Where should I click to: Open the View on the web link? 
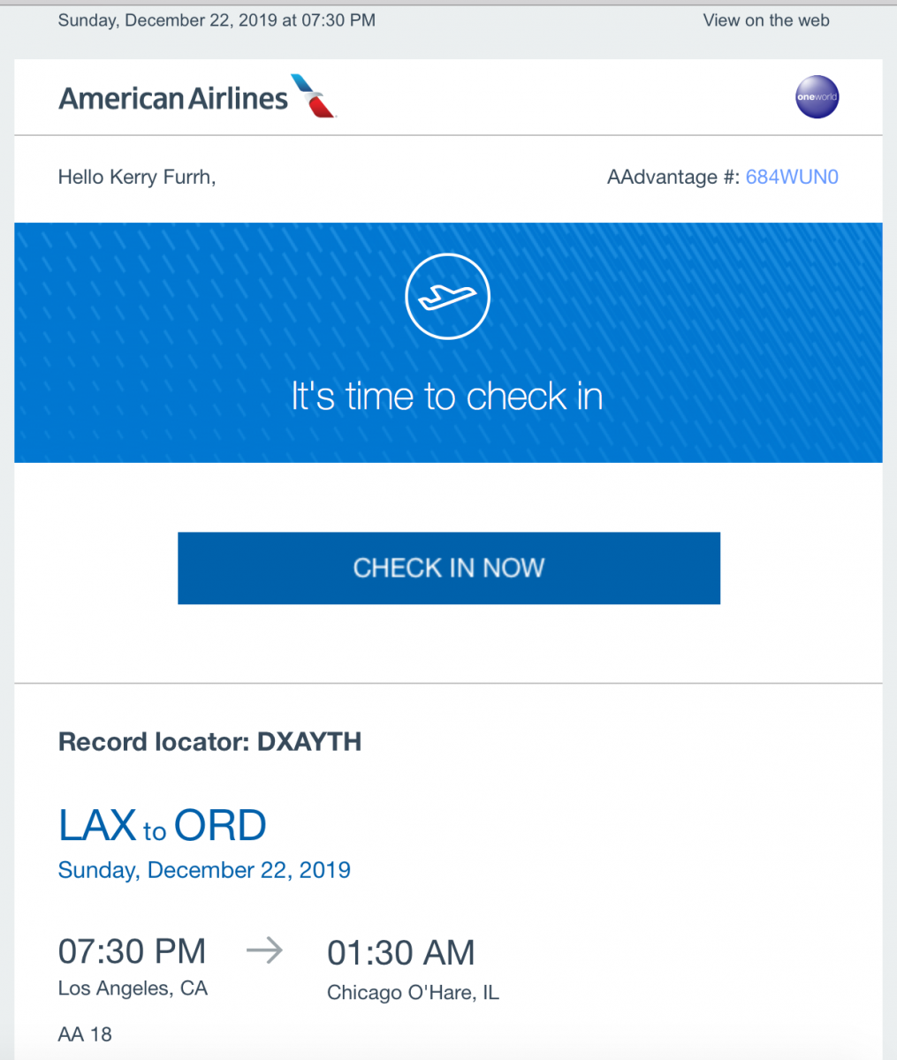click(x=766, y=20)
